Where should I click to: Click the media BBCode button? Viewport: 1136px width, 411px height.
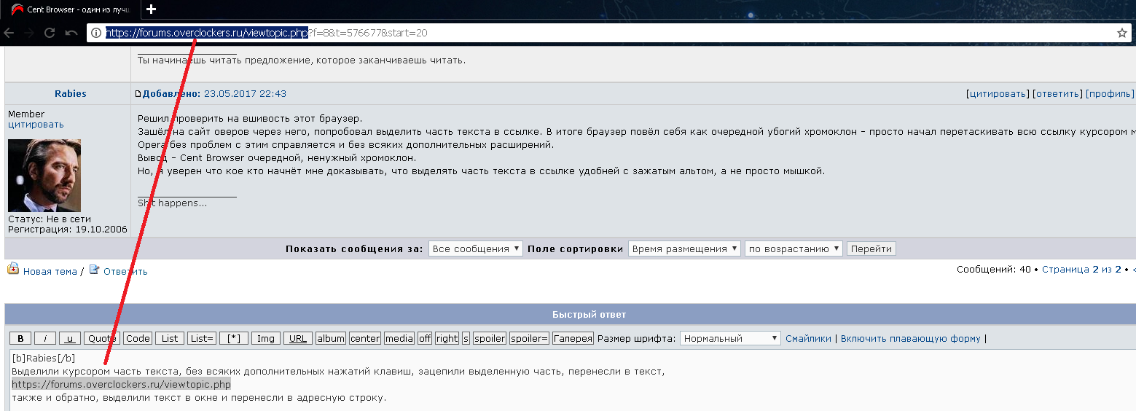399,338
